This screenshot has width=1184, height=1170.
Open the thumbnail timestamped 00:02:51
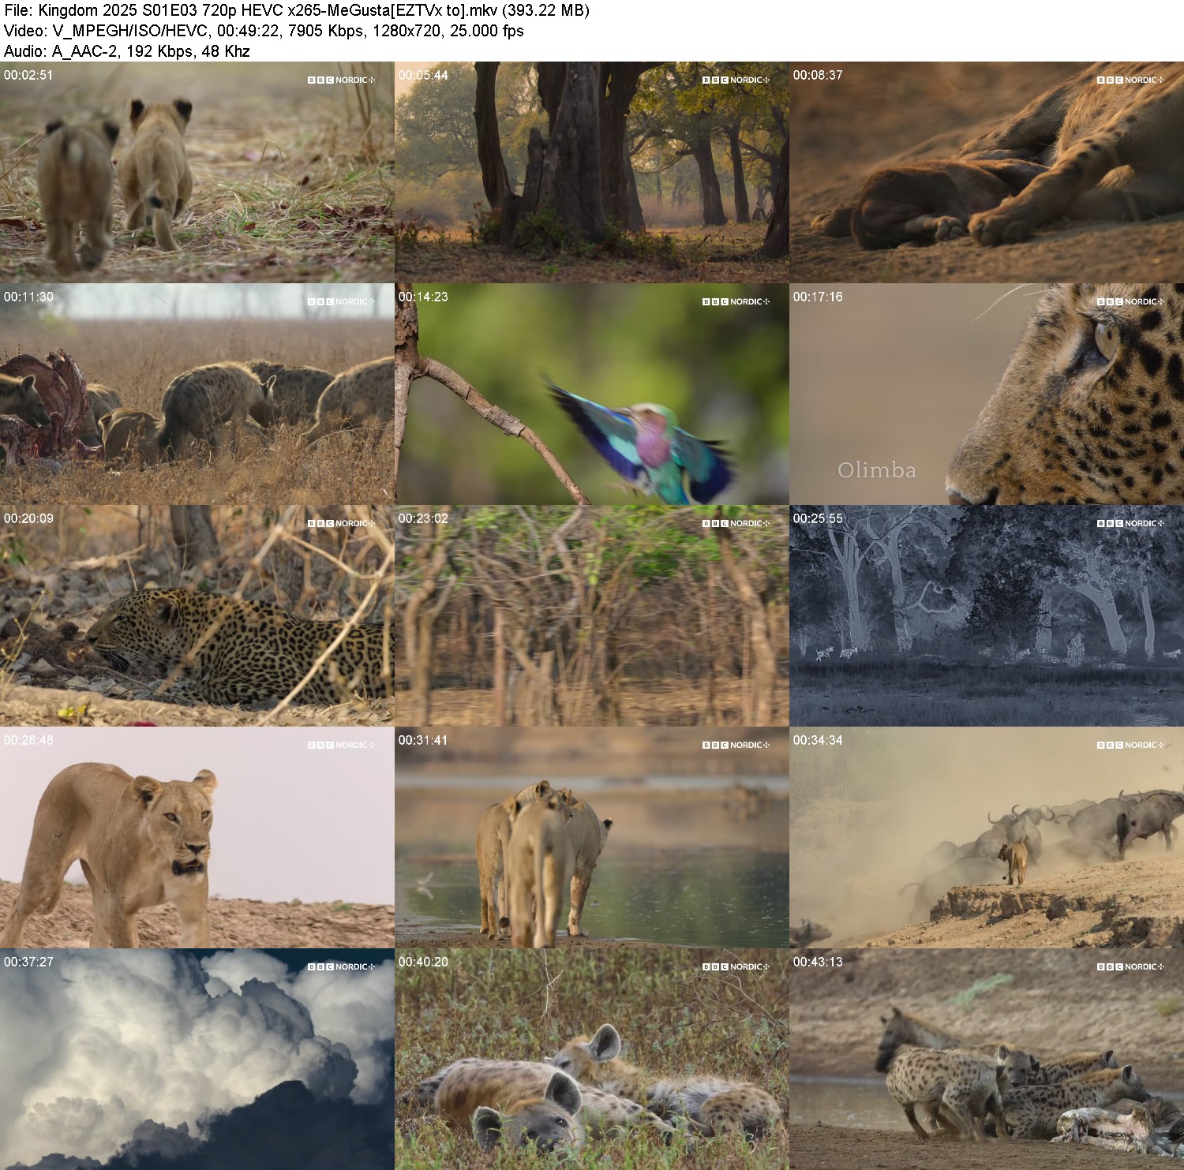[x=197, y=172]
